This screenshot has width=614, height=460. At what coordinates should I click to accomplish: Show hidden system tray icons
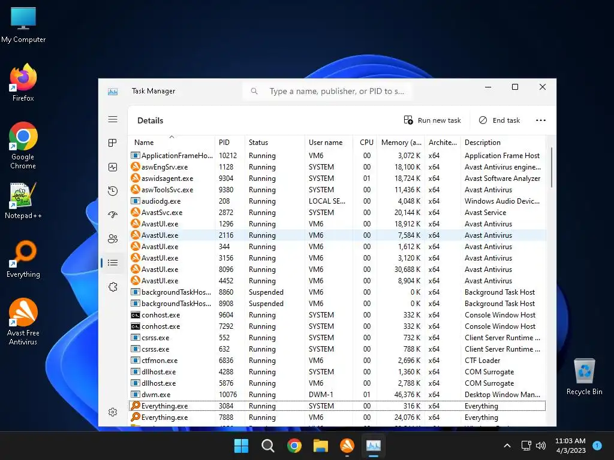click(x=507, y=446)
